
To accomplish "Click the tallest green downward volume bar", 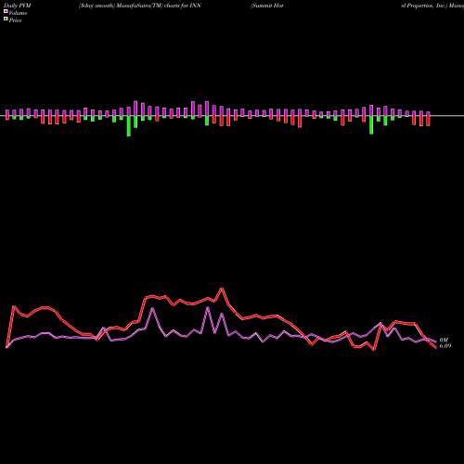I will [129, 126].
